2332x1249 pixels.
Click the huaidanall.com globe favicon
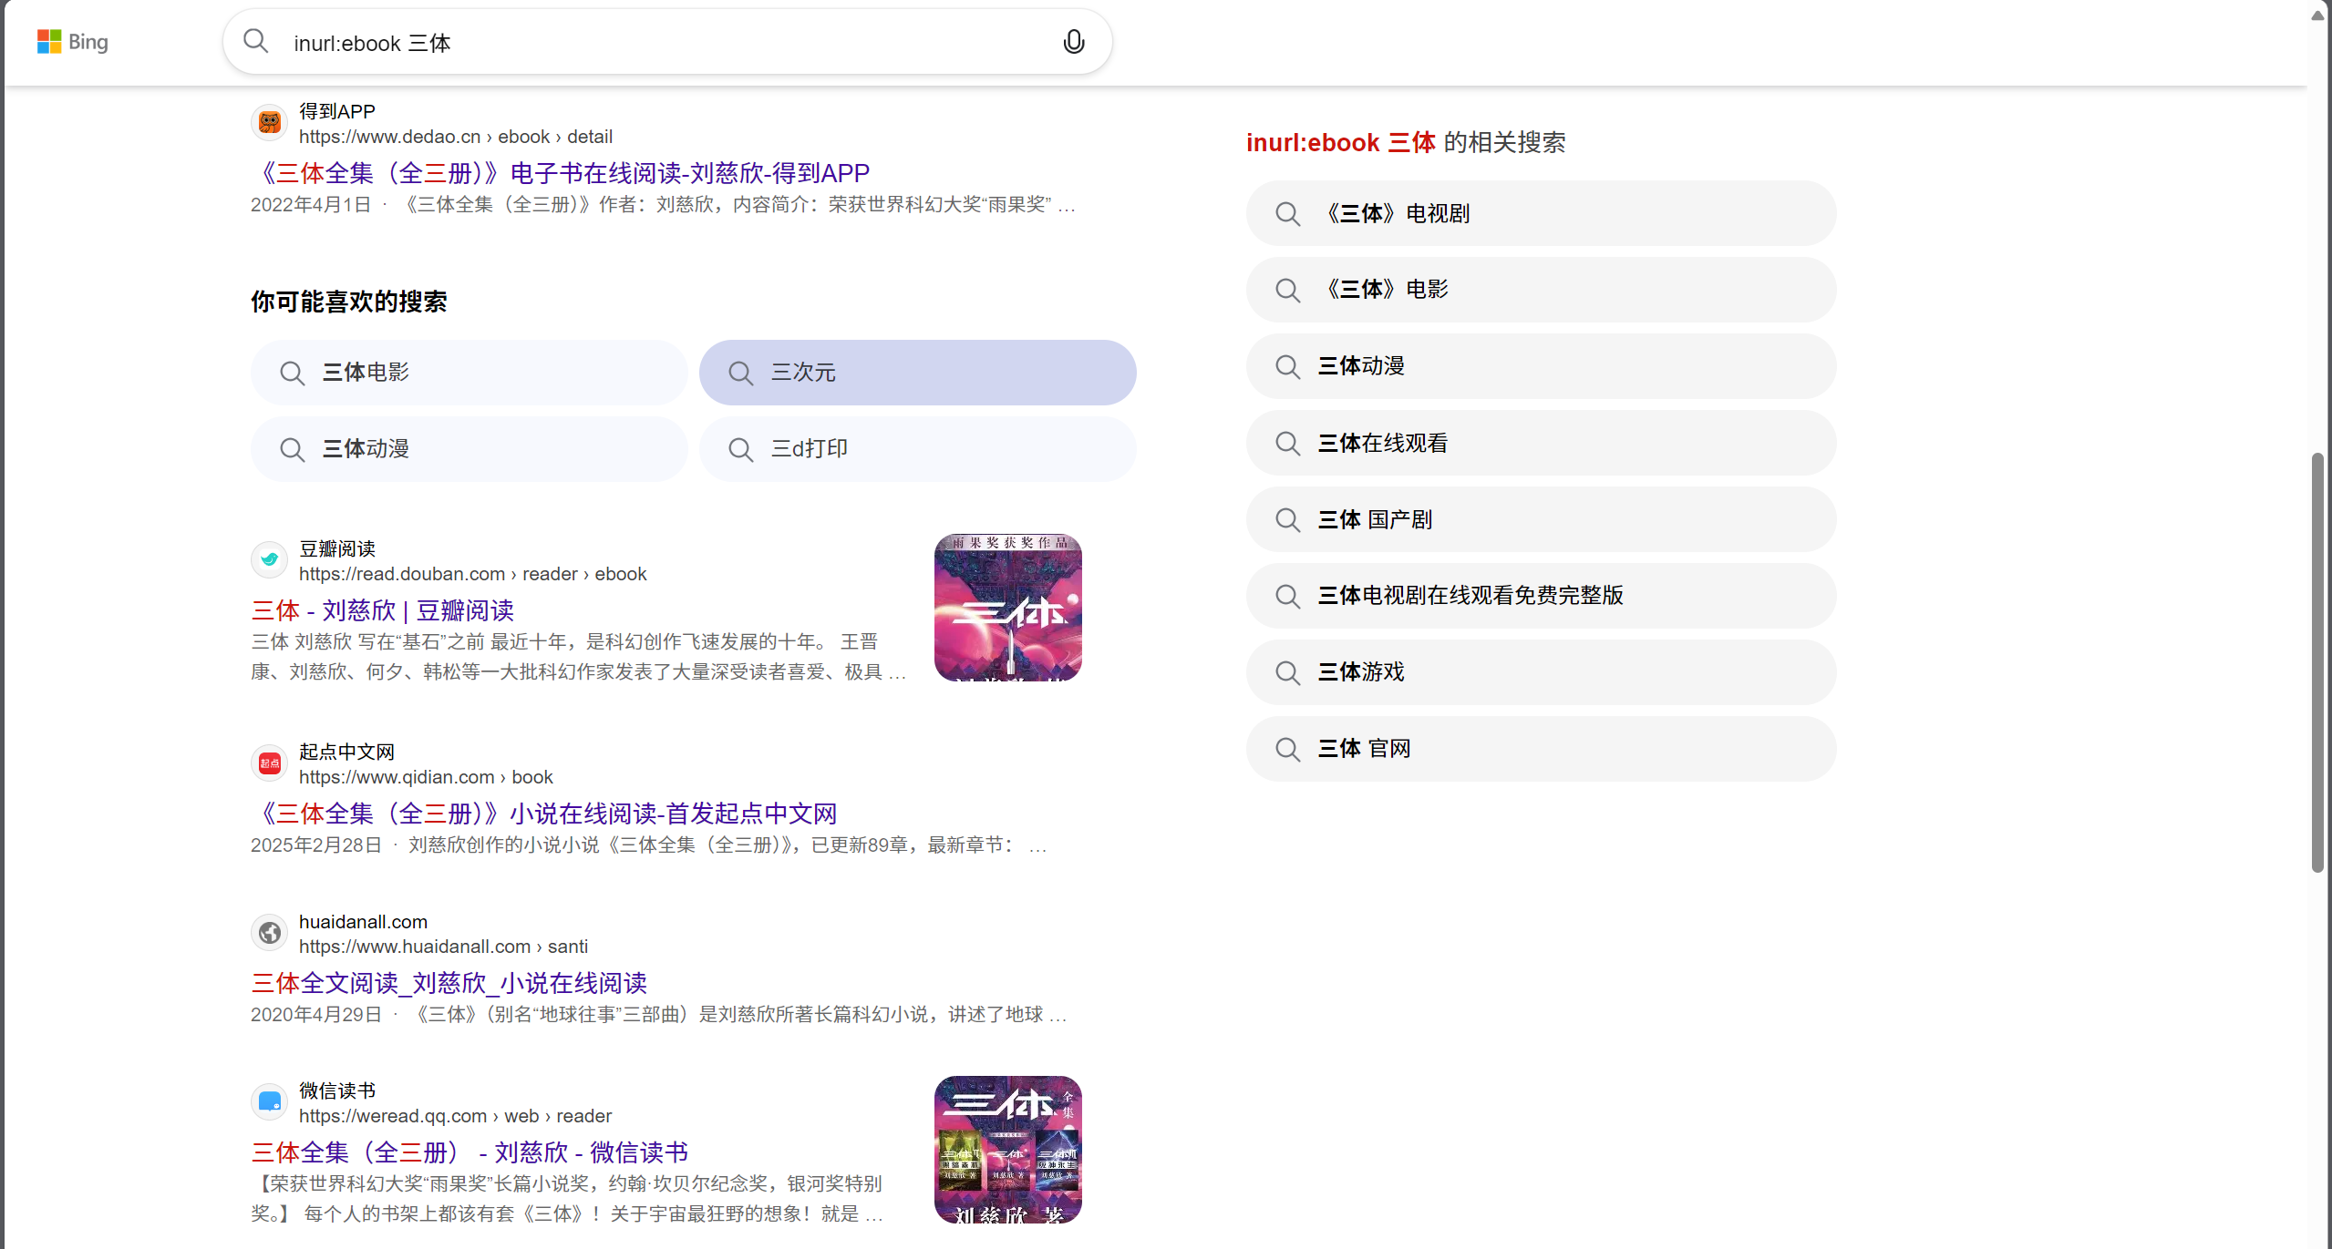coord(269,933)
